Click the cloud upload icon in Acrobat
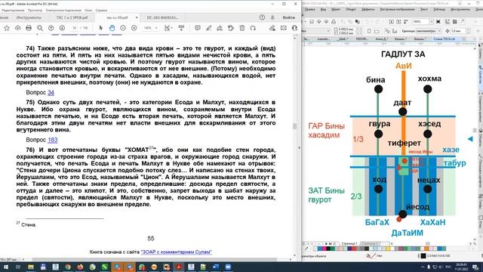The image size is (483, 272). tap(17, 28)
